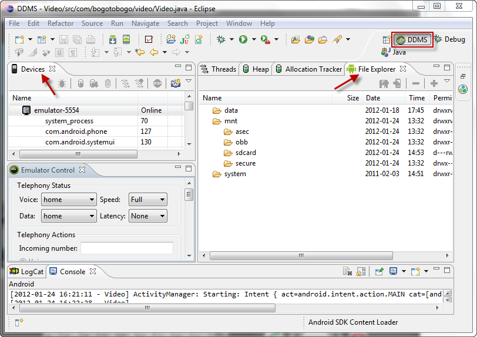
Task: Open the File Explorer view menu arrow
Action: (447, 81)
